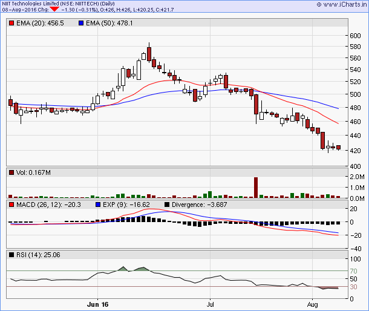Click the Jun 16 date axis label
This screenshot has width=369, height=311.
[x=97, y=304]
